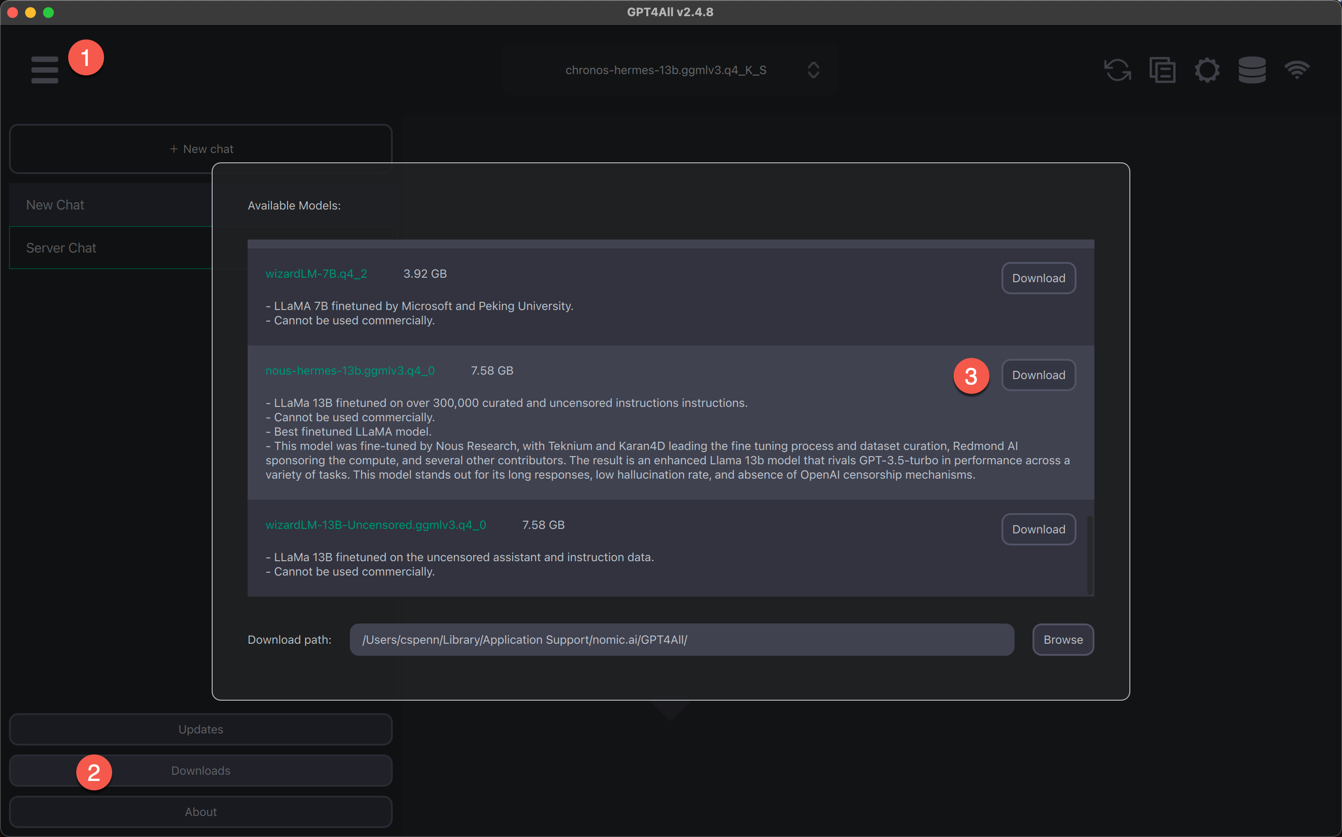The width and height of the screenshot is (1342, 837).
Task: Open the About button
Action: [x=201, y=811]
